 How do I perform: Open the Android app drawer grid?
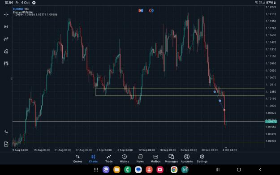click(x=96, y=170)
